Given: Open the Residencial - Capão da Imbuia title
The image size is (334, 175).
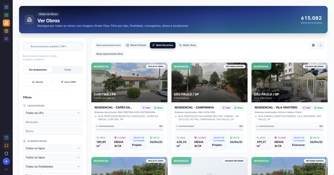Looking at the screenshot, I should tap(113, 107).
